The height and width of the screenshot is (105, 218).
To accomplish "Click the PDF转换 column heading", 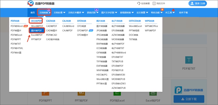I will coord(15,21).
